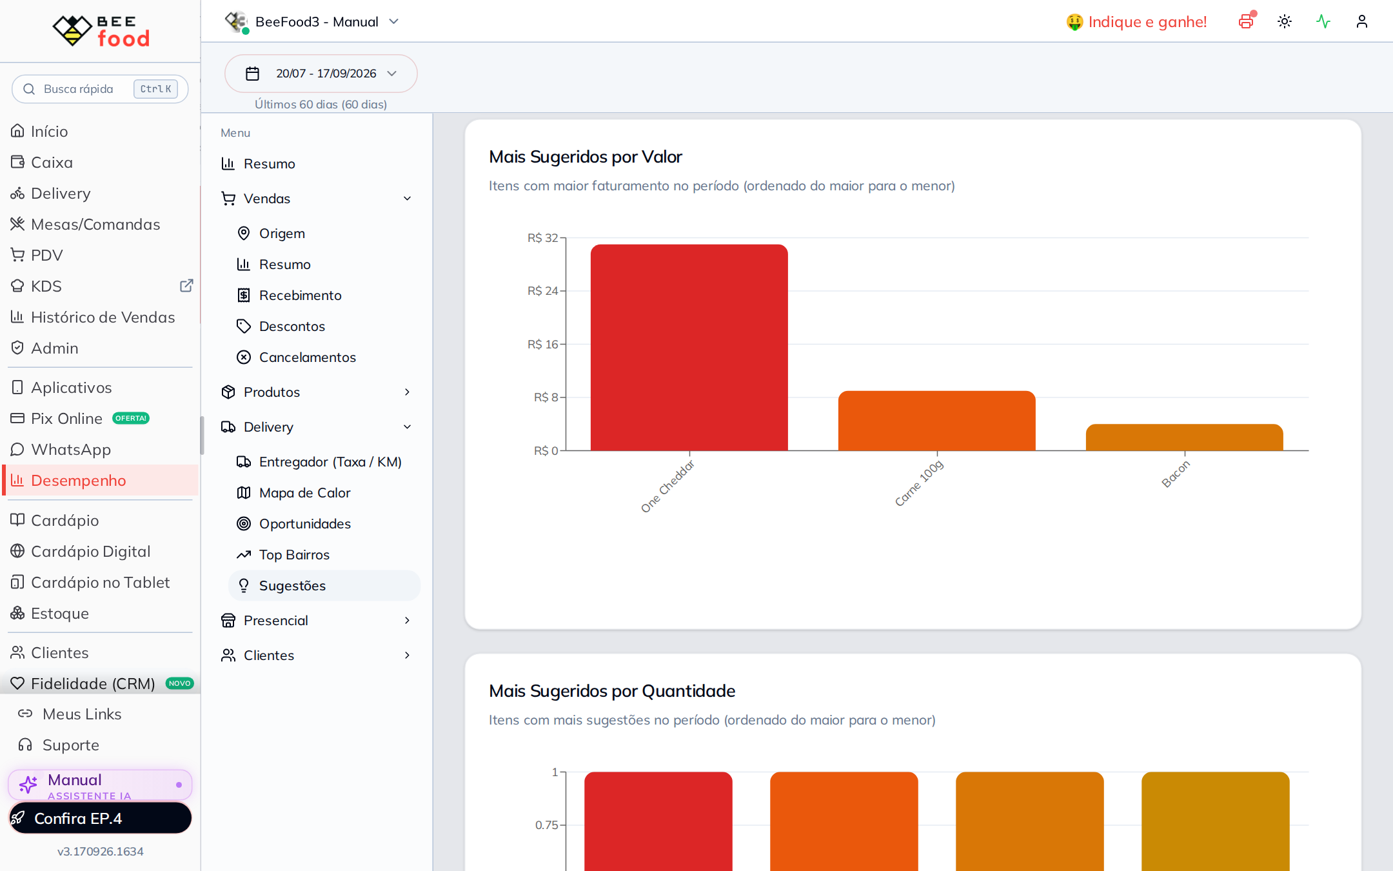
Task: Click the One Cheddar red bar in value chart
Action: [689, 347]
